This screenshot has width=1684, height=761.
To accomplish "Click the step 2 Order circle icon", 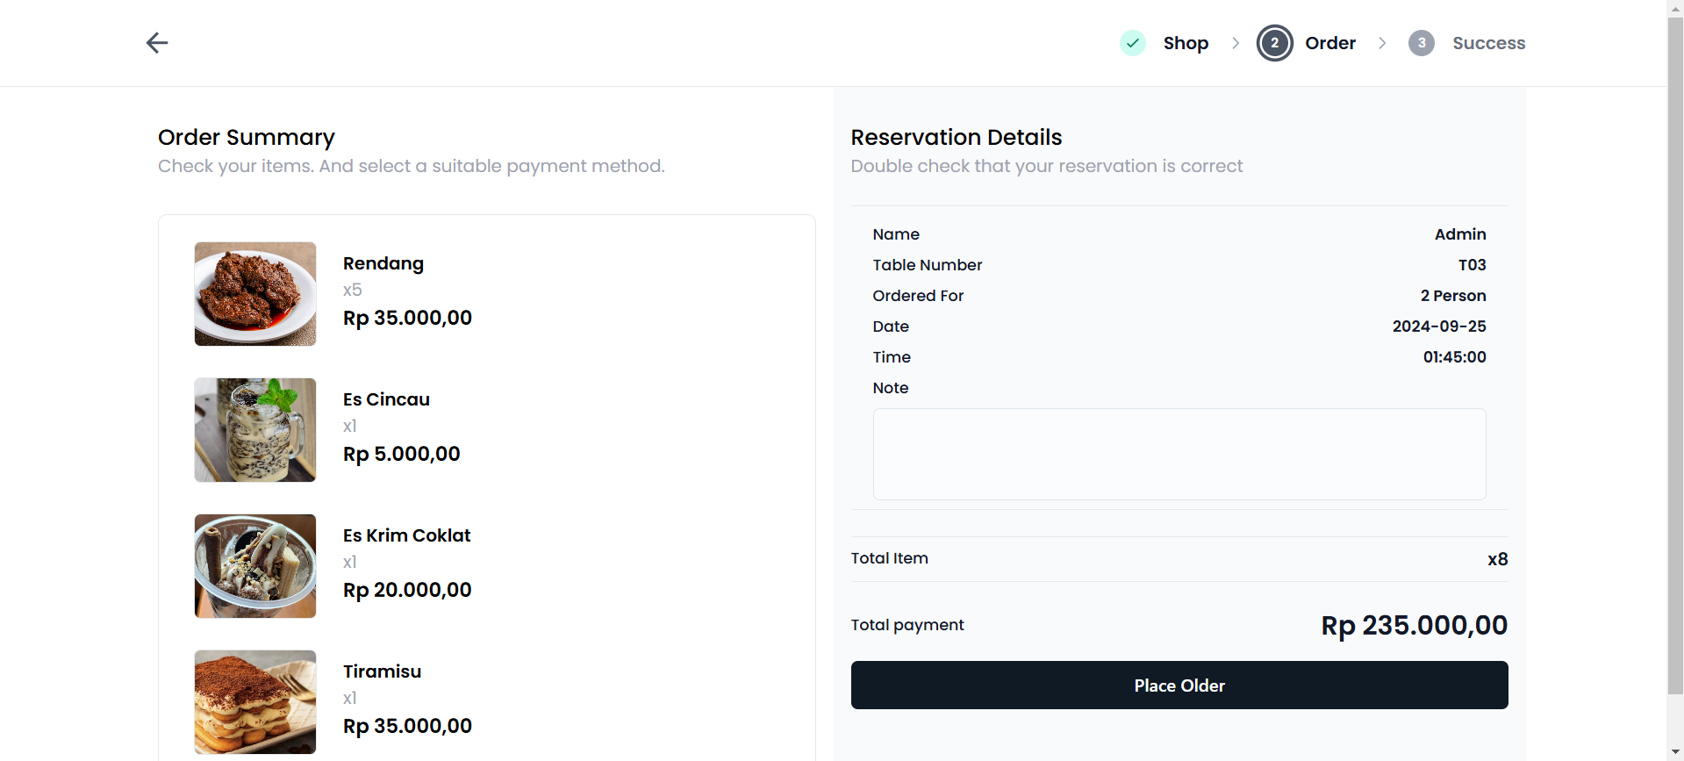I will (1274, 43).
